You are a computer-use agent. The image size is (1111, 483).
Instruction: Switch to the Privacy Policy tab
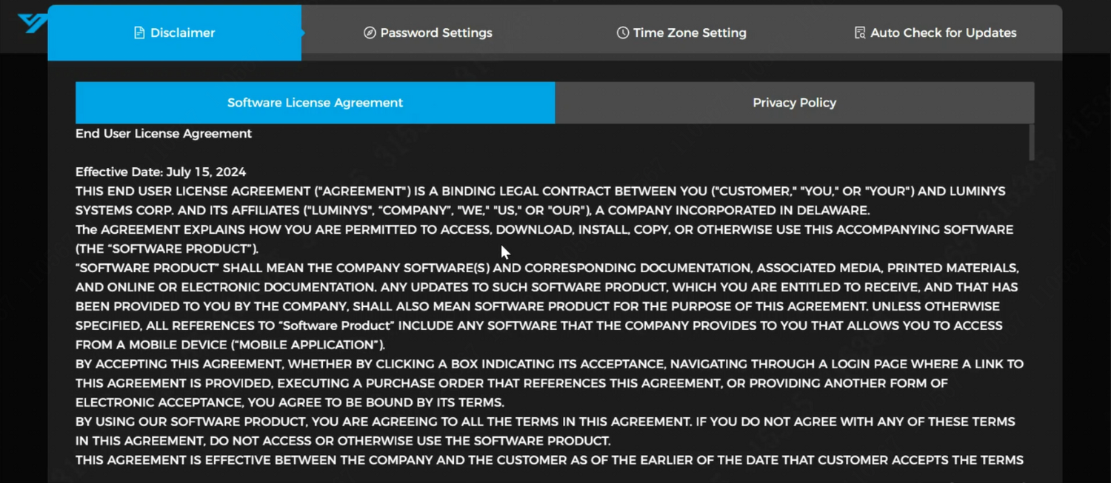pos(794,102)
